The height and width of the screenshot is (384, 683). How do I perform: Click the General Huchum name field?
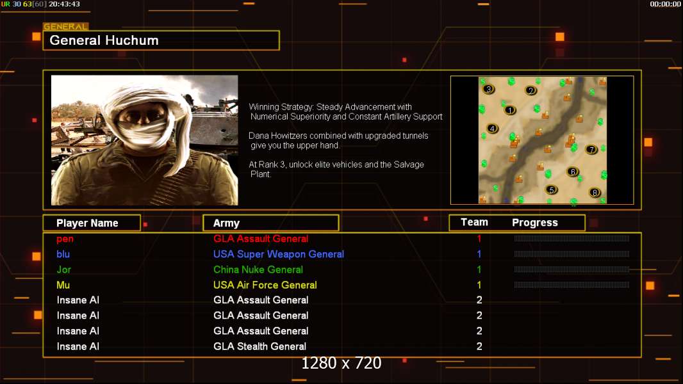point(161,40)
